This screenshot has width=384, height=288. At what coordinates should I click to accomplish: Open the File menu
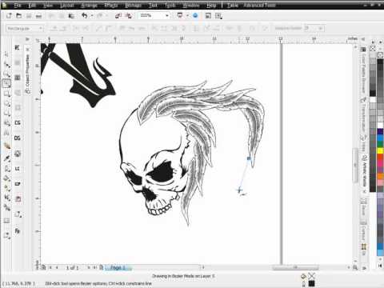[x=18, y=5]
